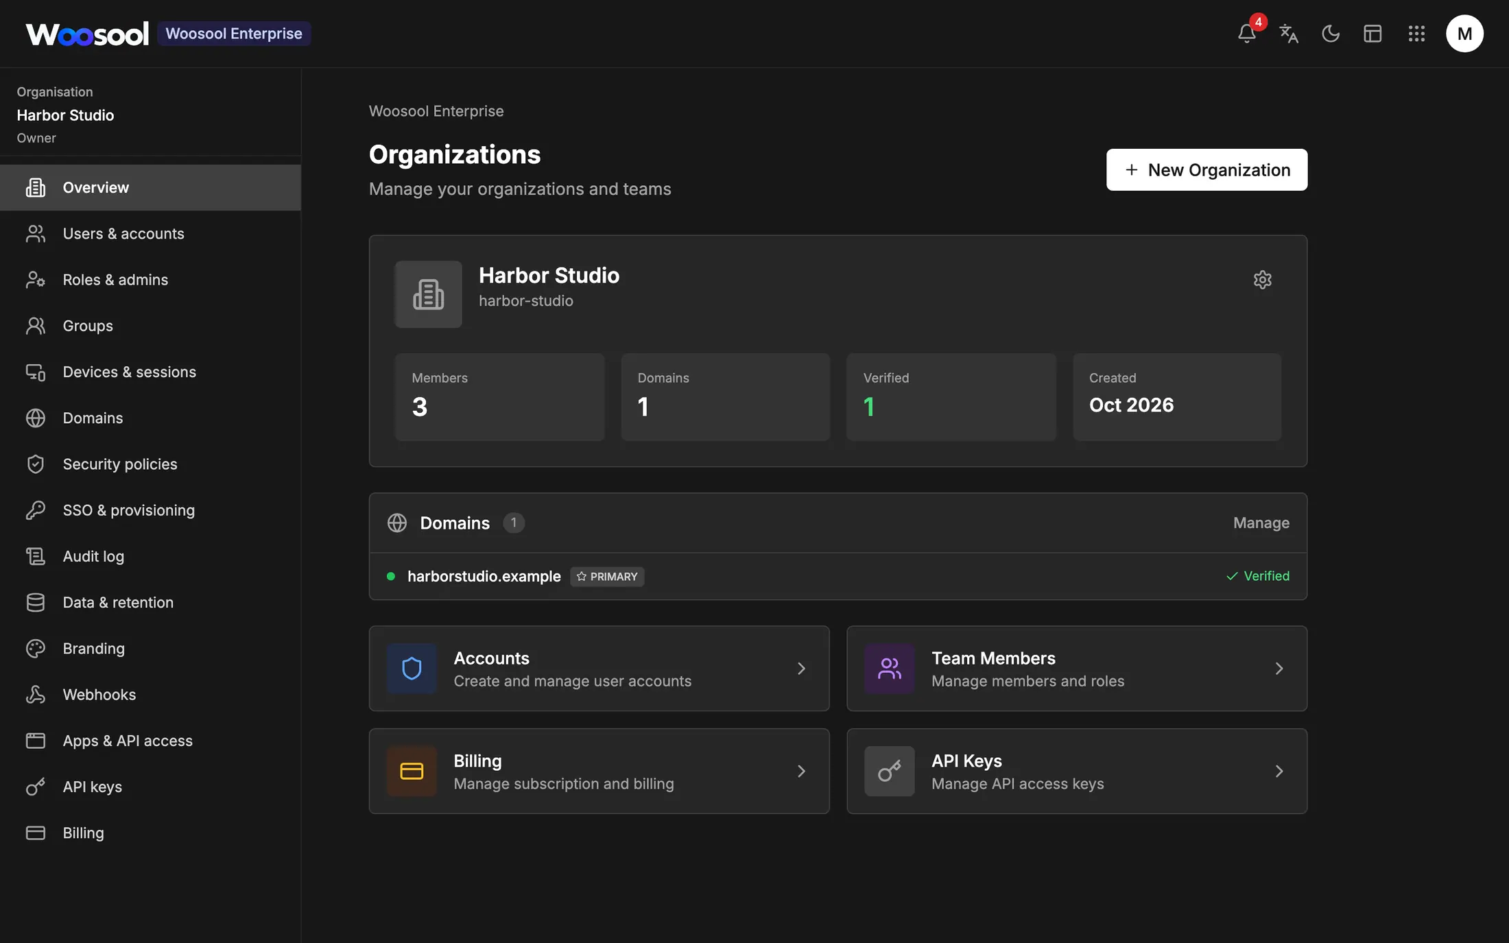Open the M user avatar menu

pyautogui.click(x=1464, y=34)
